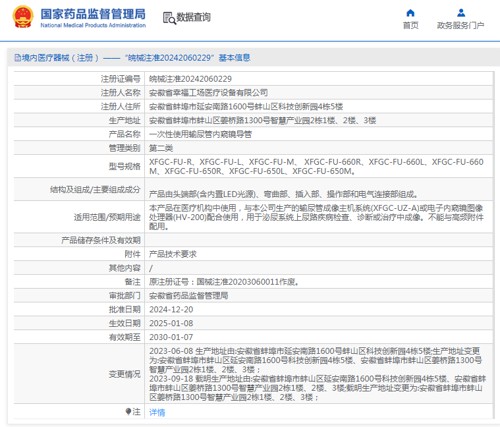This screenshot has height=427, width=500.
Task: Click the 数据查询 heading text
Action: pos(194,17)
